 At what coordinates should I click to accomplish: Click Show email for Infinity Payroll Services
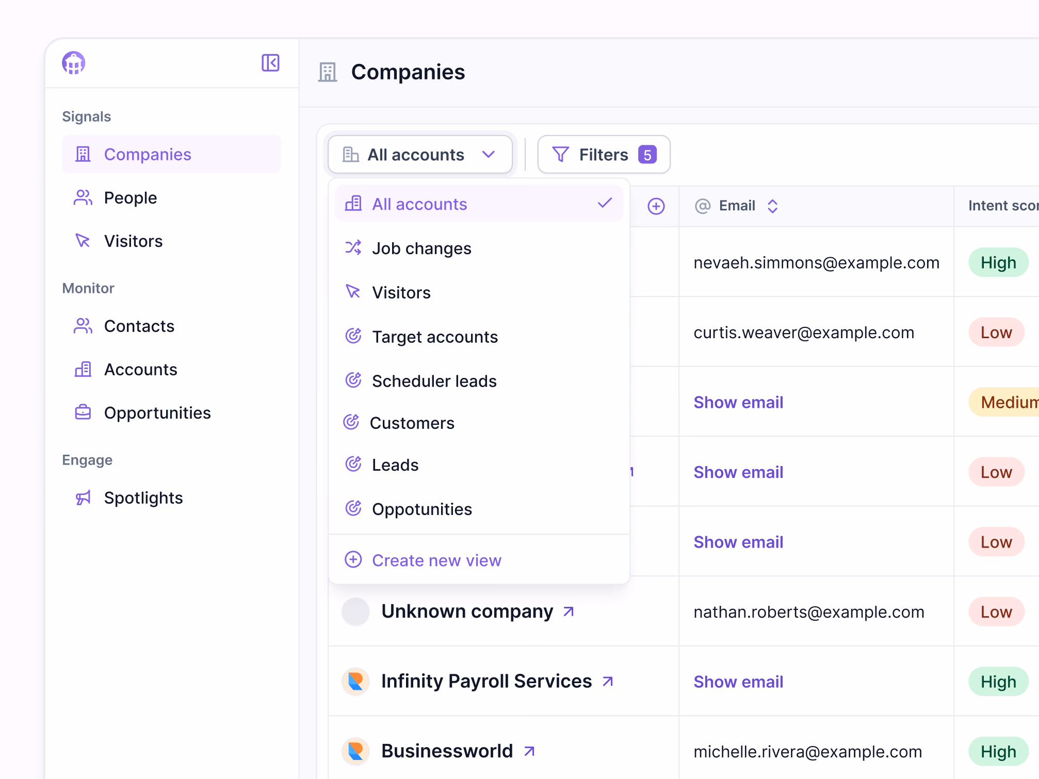738,682
